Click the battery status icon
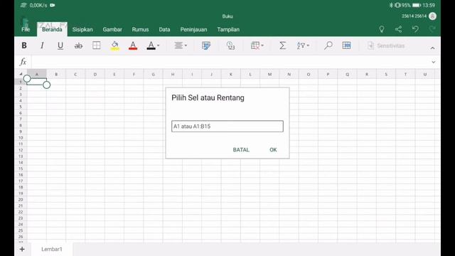The image size is (455, 256). 417,5
